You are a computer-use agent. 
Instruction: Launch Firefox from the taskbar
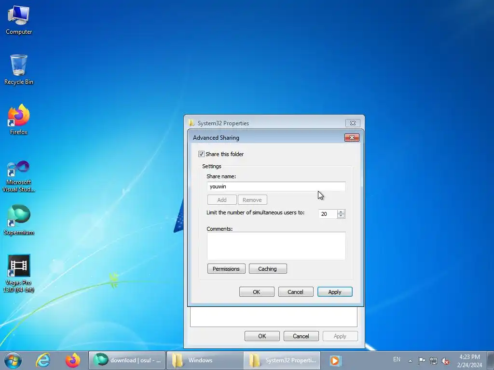click(x=73, y=360)
